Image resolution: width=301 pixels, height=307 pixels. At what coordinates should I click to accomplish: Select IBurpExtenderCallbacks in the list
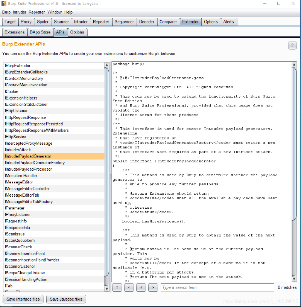(x=54, y=72)
